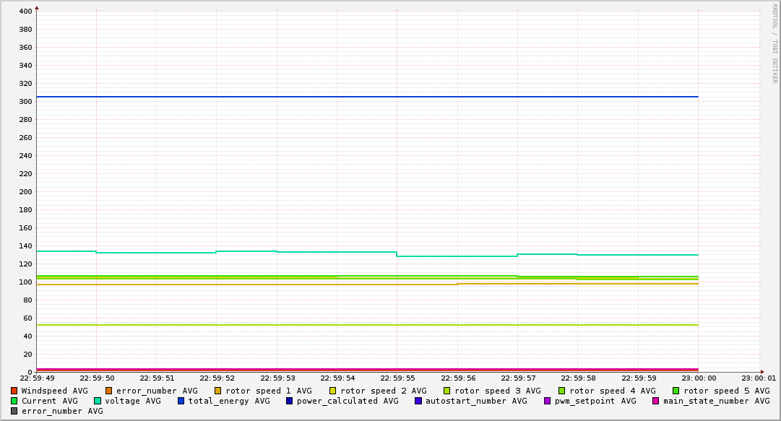Click the rotor speed 3 AVG legend text
Image resolution: width=781 pixels, height=421 pixels.
[x=497, y=391]
